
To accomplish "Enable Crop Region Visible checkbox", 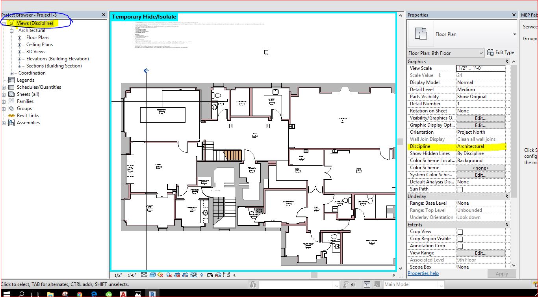I will pyautogui.click(x=460, y=239).
